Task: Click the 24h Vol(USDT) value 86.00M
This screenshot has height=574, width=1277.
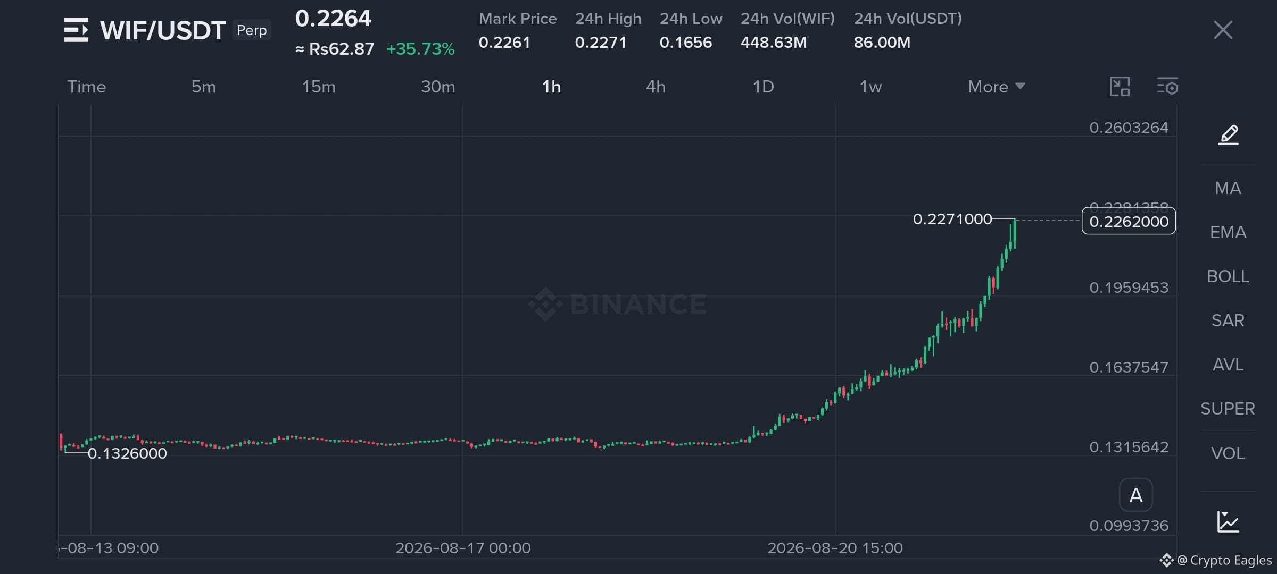Action: coord(882,43)
